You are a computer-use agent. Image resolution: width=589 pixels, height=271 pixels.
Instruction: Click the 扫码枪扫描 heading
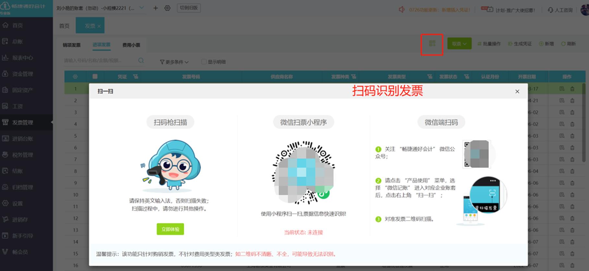click(x=170, y=123)
